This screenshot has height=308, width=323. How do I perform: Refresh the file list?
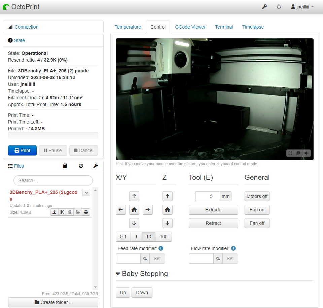tap(81, 166)
